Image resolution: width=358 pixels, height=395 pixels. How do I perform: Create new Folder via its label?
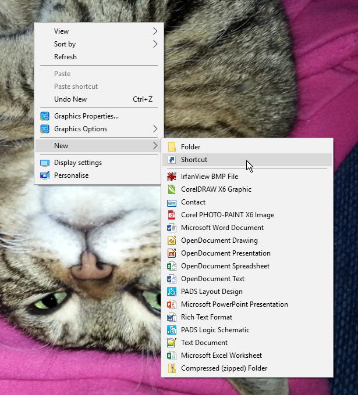pyautogui.click(x=190, y=147)
